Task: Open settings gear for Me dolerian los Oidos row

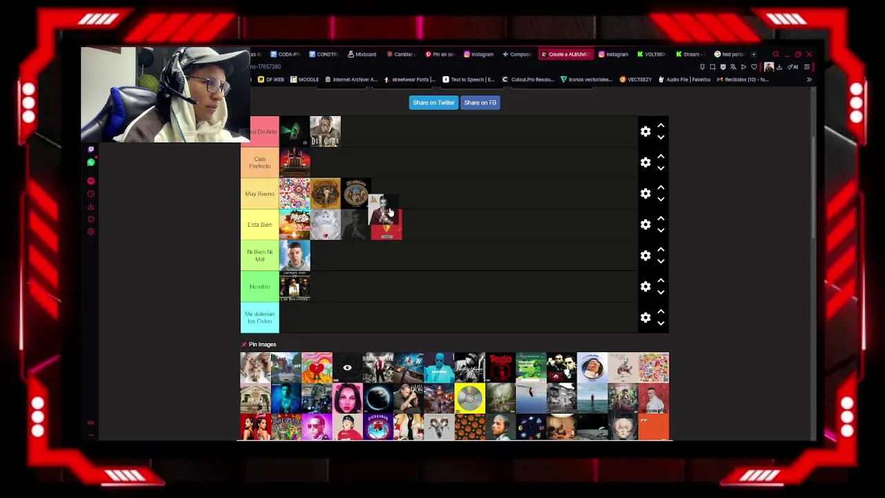Action: coord(645,317)
